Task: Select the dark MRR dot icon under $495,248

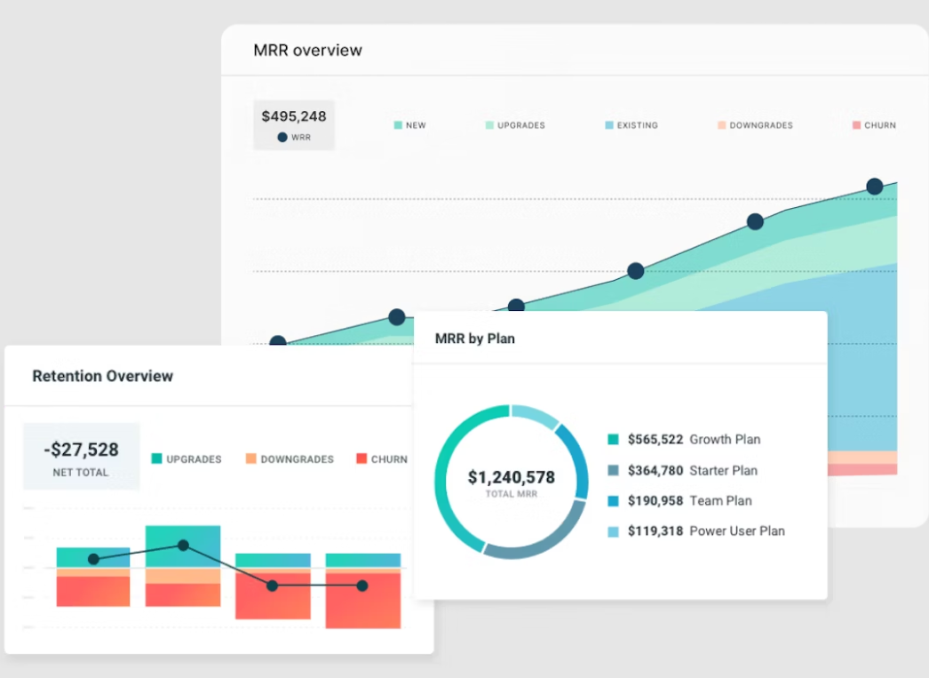Action: [282, 138]
